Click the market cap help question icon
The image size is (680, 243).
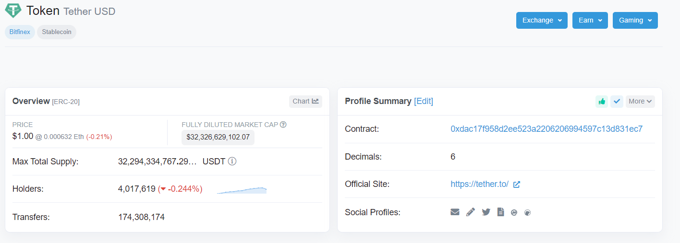pyautogui.click(x=283, y=125)
